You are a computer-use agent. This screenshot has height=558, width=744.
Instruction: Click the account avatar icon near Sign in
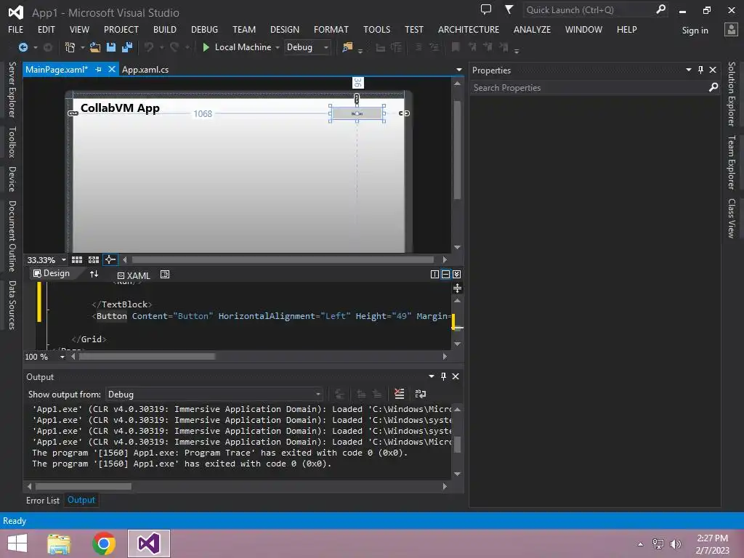pyautogui.click(x=731, y=29)
